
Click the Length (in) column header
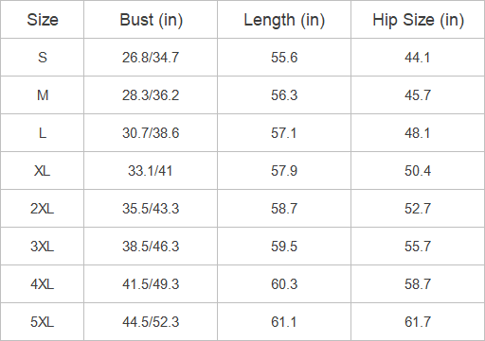[x=284, y=20]
